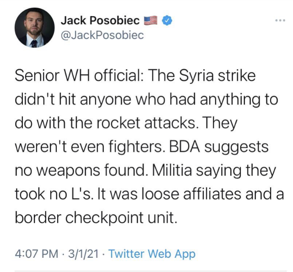Click the 3/1/21 date
The image size is (293, 272).
coord(83,254)
